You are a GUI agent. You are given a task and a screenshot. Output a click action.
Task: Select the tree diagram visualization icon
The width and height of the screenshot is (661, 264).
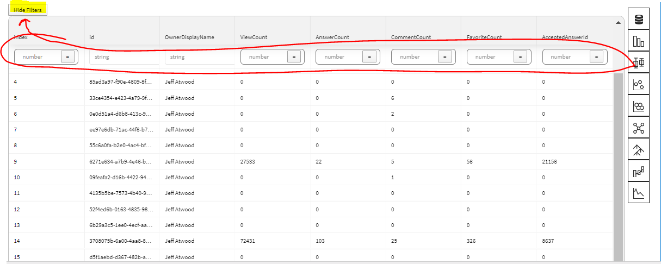[x=639, y=149]
